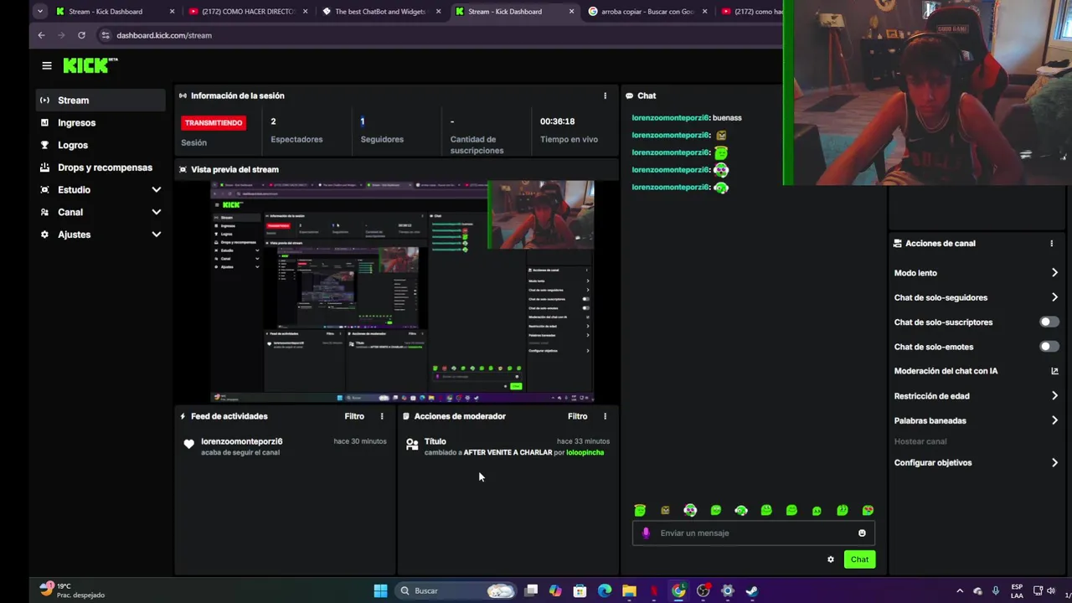Screen dimensions: 1072x603
Task: Open Task View on taskbar
Action: [530, 590]
